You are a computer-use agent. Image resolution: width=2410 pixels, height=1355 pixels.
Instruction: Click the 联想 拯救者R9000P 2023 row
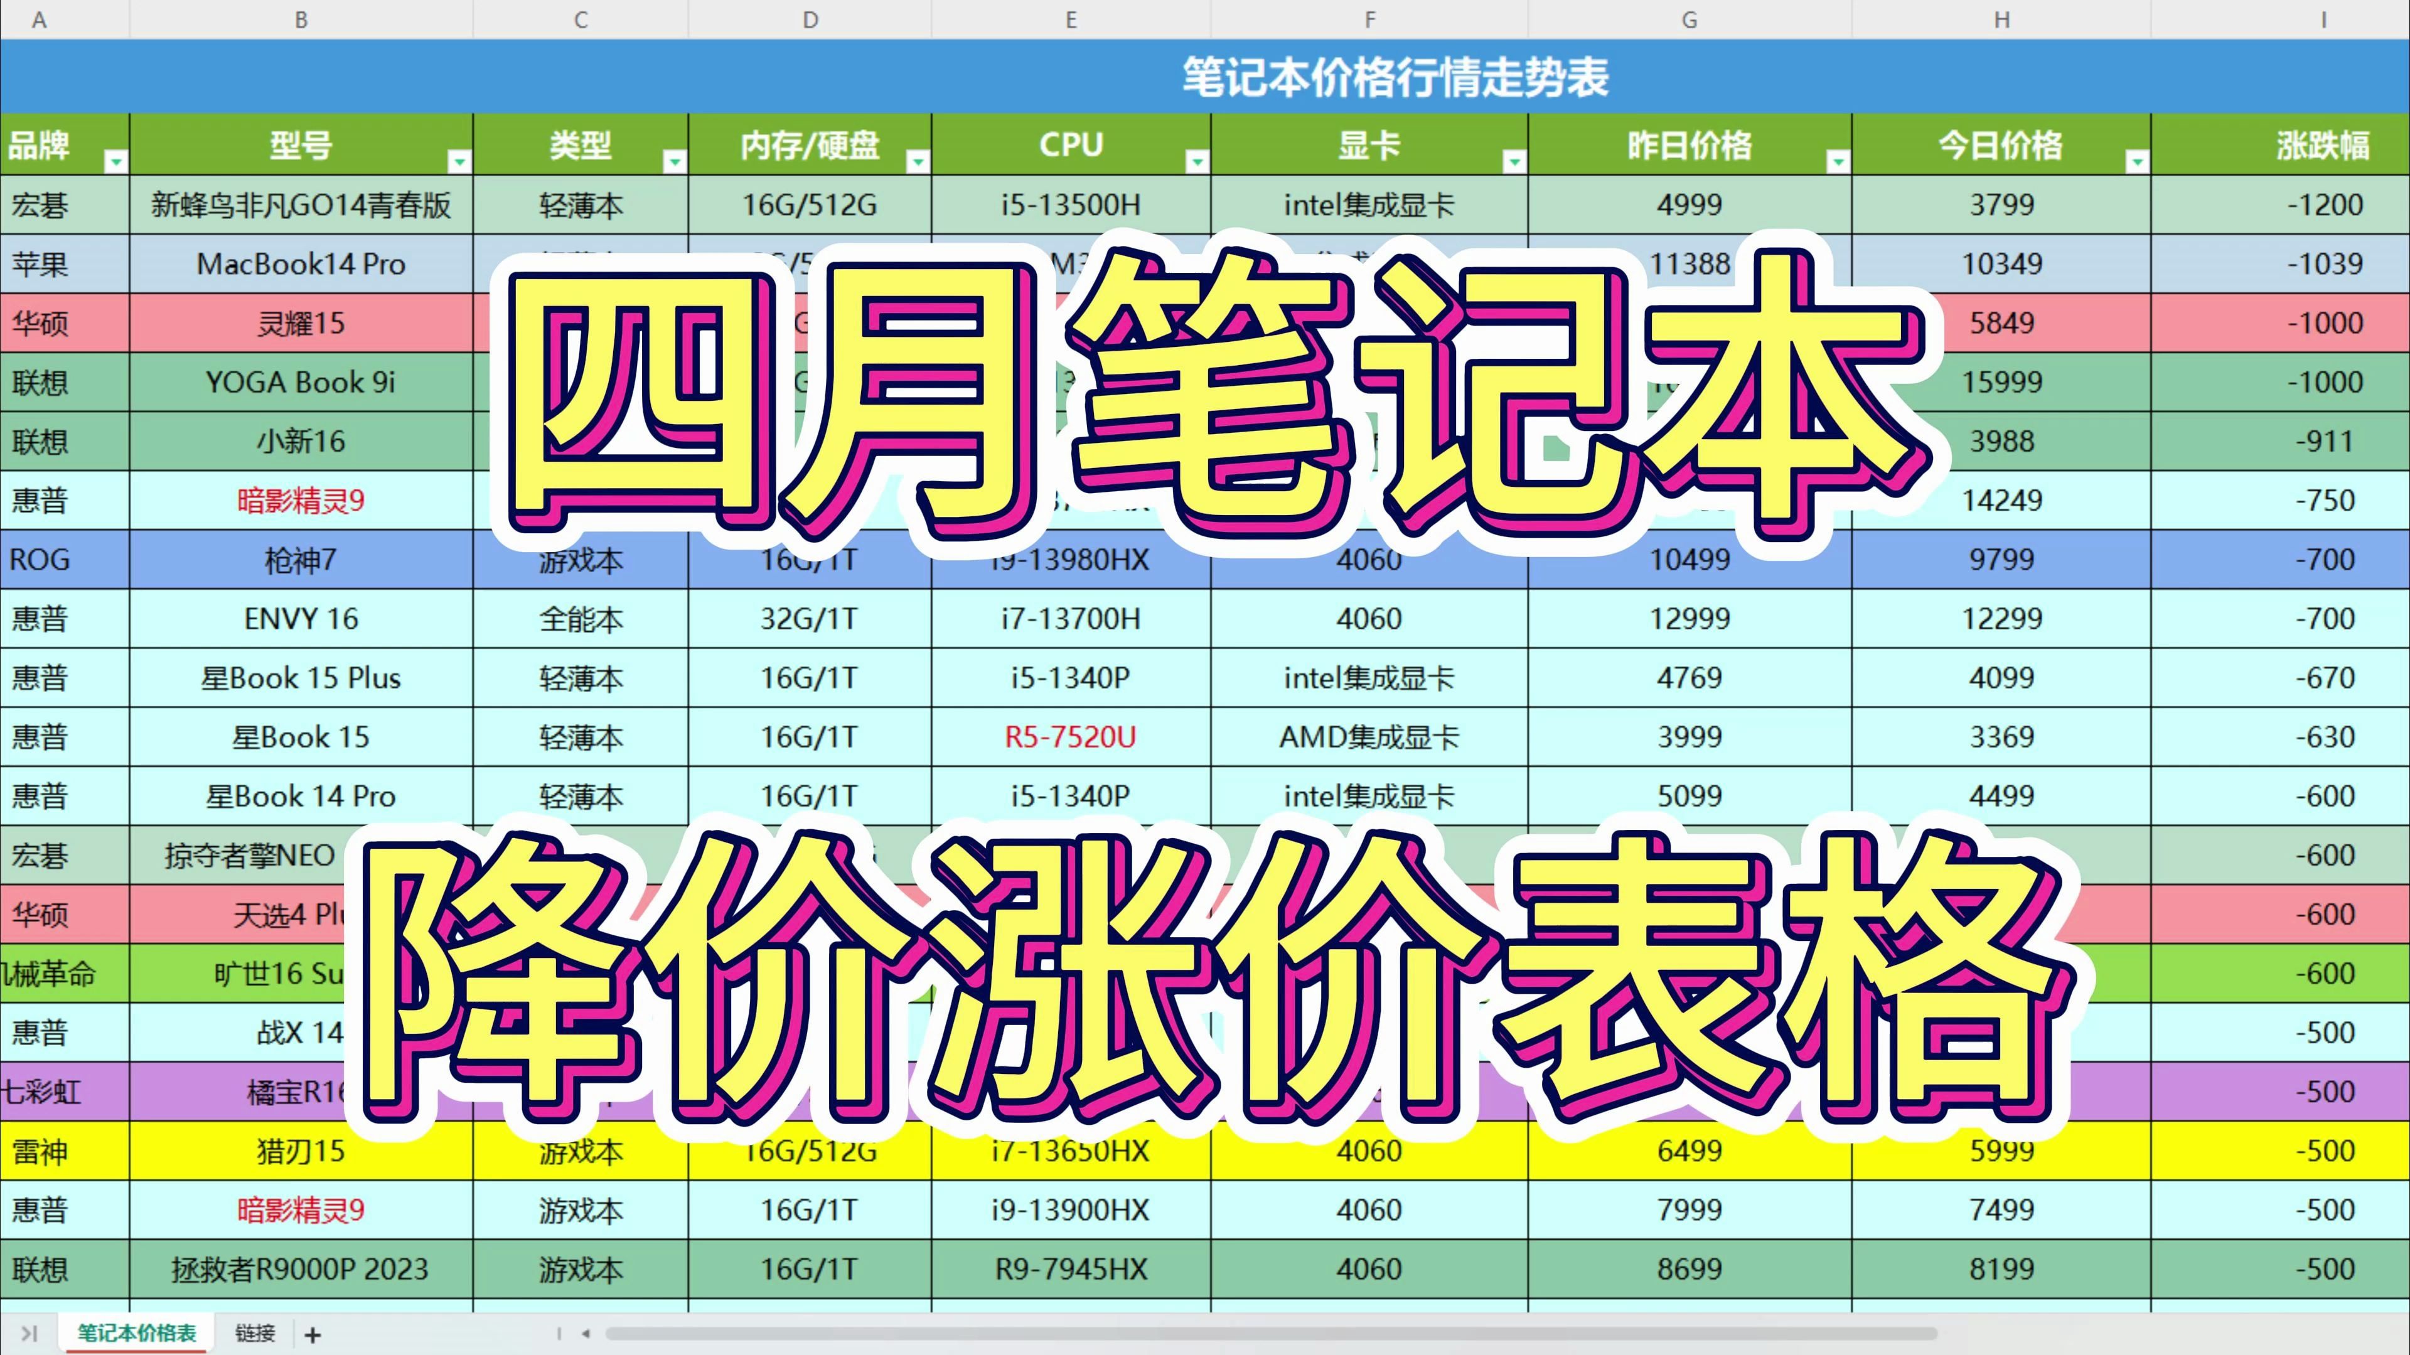click(1205, 1261)
